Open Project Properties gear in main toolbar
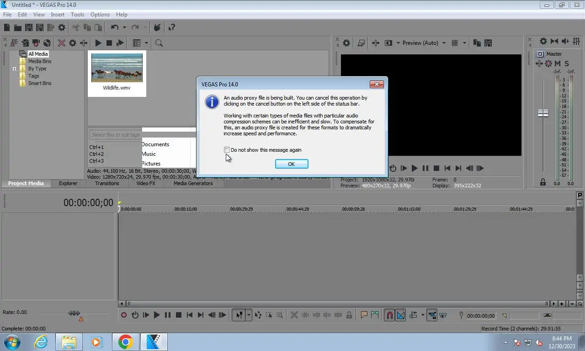The height and width of the screenshot is (351, 585). coord(61,28)
